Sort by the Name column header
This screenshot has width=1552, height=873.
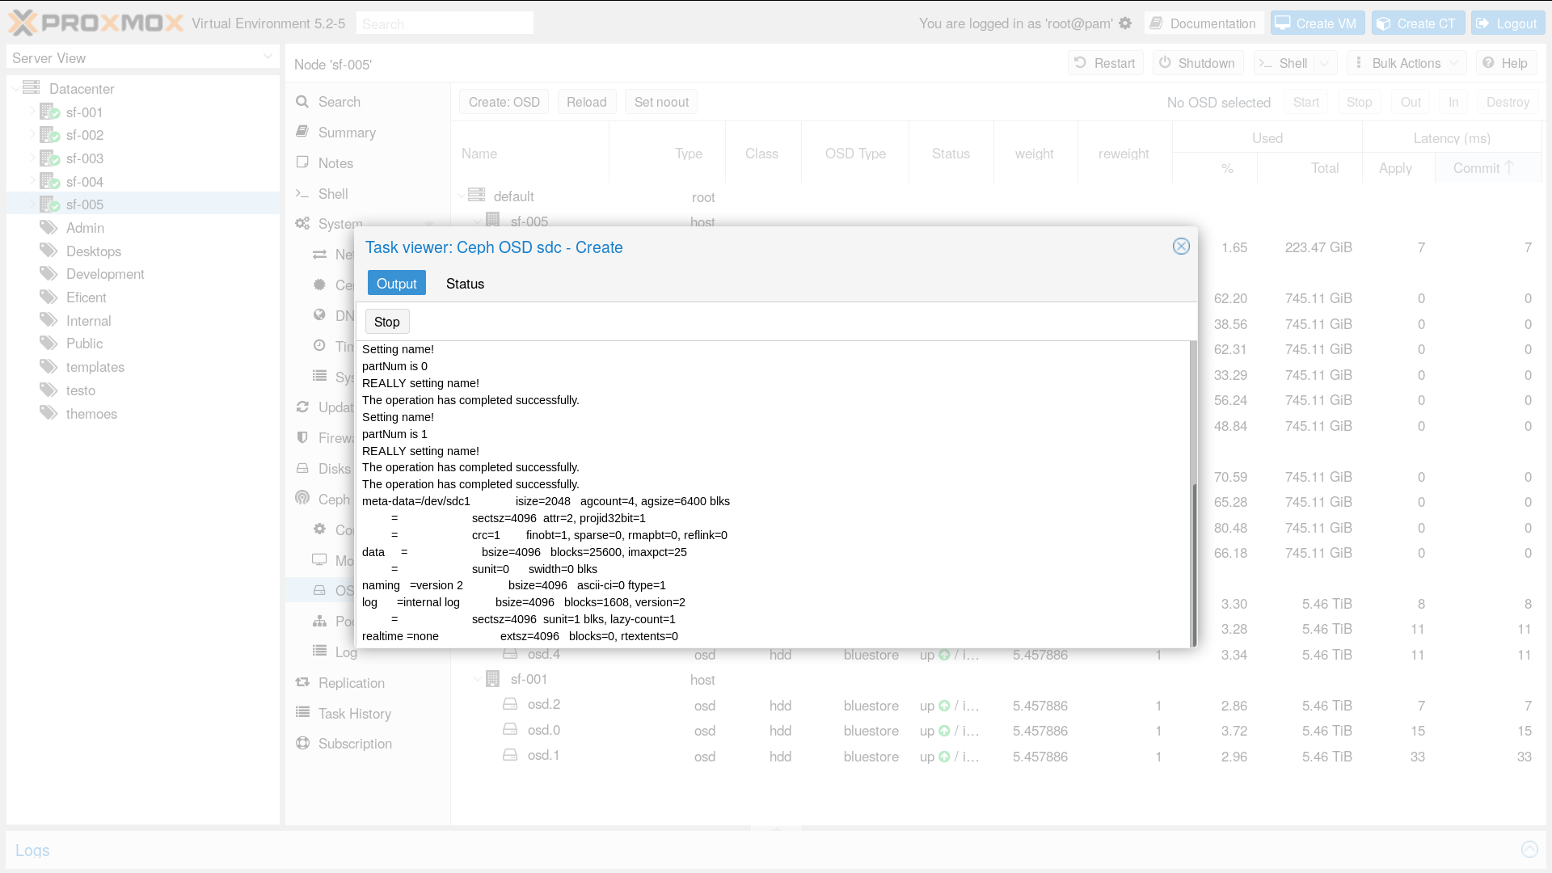click(529, 153)
